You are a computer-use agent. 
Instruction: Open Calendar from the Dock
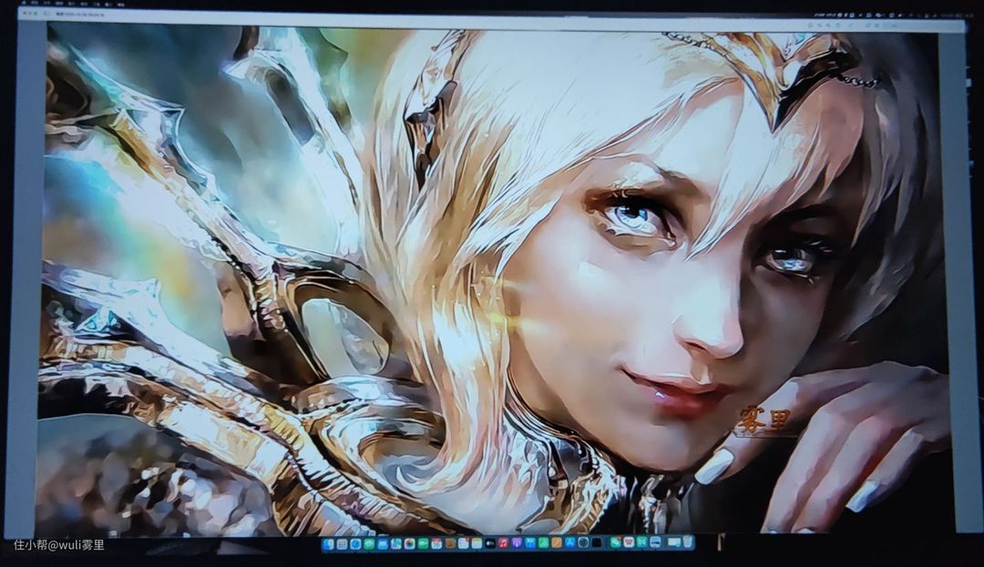436,543
